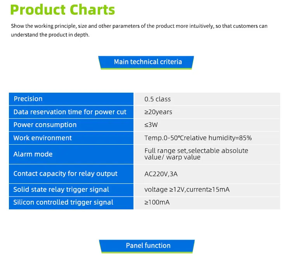Viewport: 291px width, 259px height.
Task: Select the Alarm mode row label
Action: point(33,154)
